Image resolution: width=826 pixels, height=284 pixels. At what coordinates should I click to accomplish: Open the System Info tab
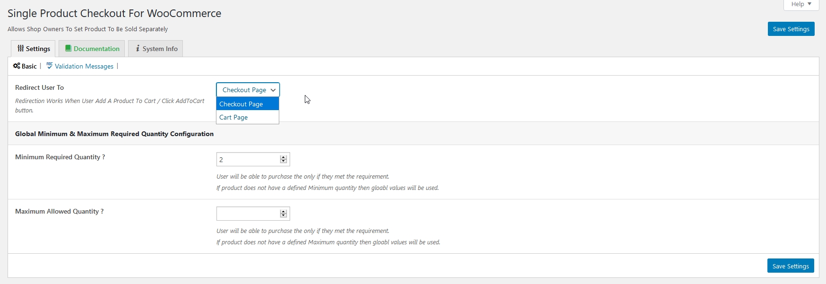click(x=155, y=49)
